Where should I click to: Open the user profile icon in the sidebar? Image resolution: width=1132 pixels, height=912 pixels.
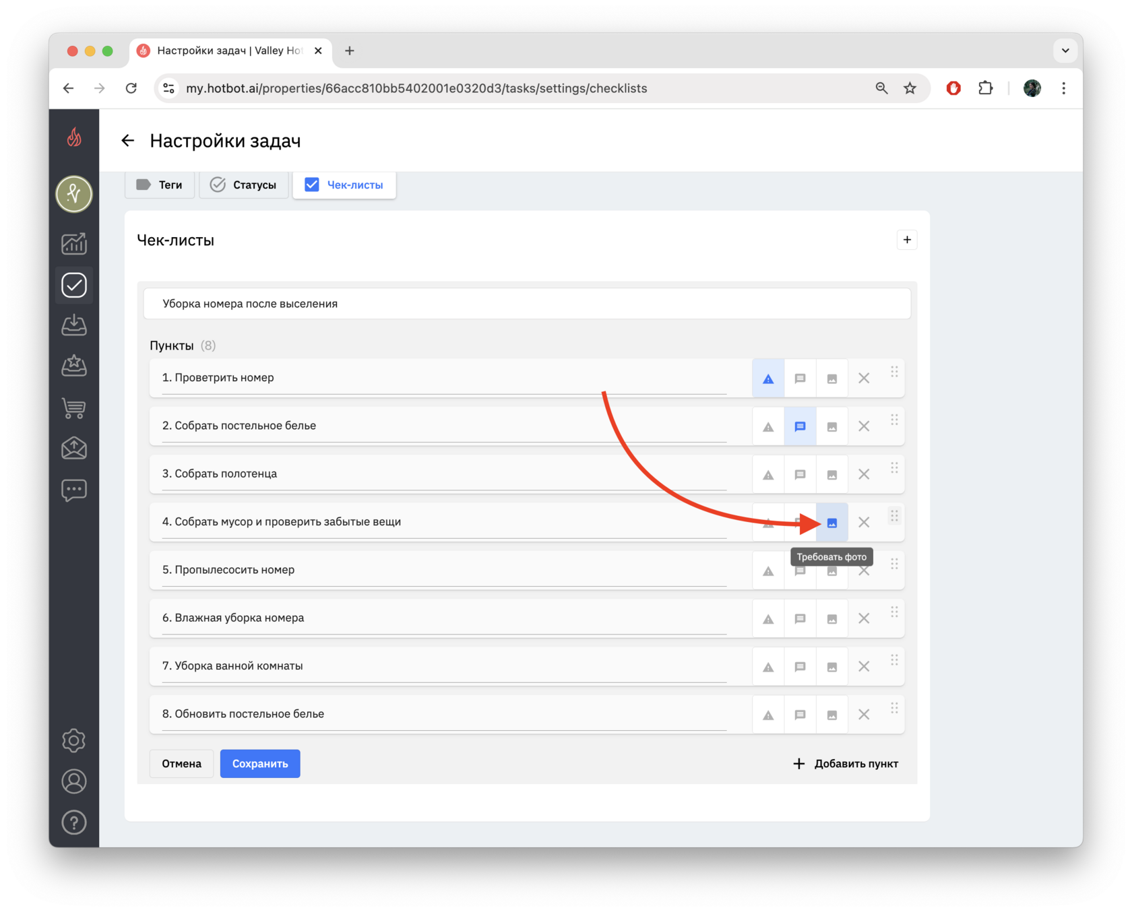click(x=74, y=781)
